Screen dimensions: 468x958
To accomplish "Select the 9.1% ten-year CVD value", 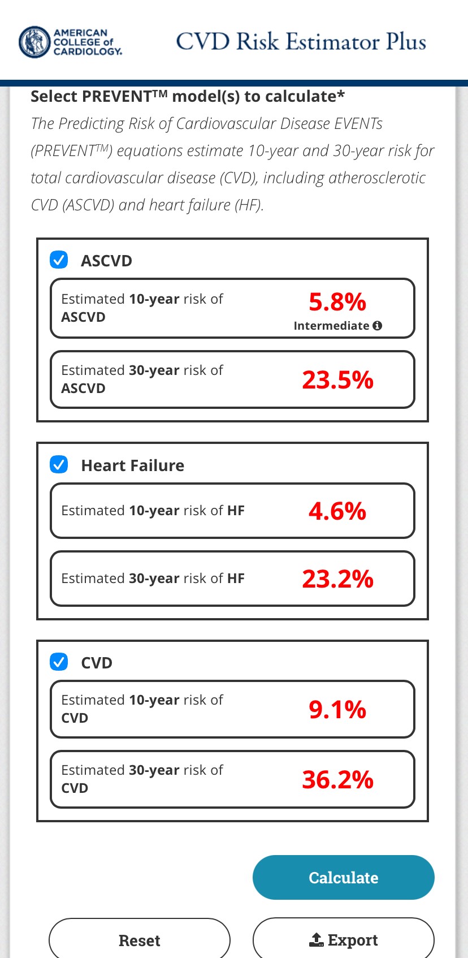I will tap(337, 709).
